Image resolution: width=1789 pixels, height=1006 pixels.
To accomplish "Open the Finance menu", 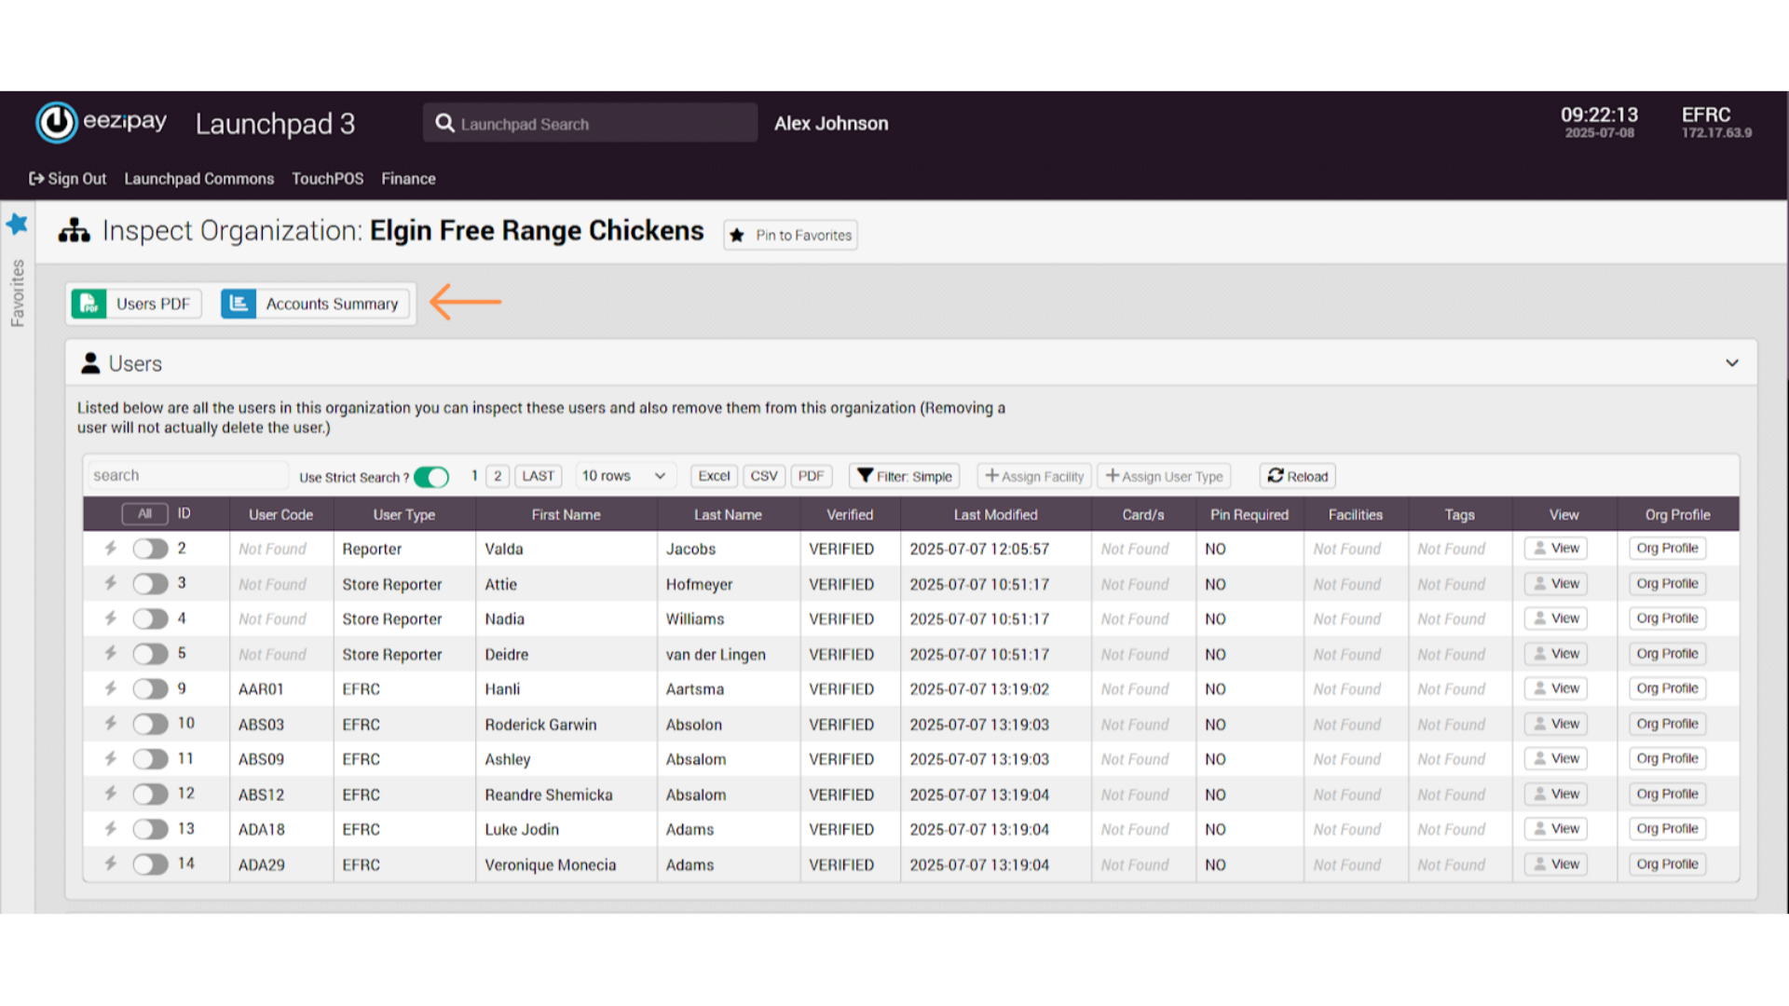I will coord(408,179).
